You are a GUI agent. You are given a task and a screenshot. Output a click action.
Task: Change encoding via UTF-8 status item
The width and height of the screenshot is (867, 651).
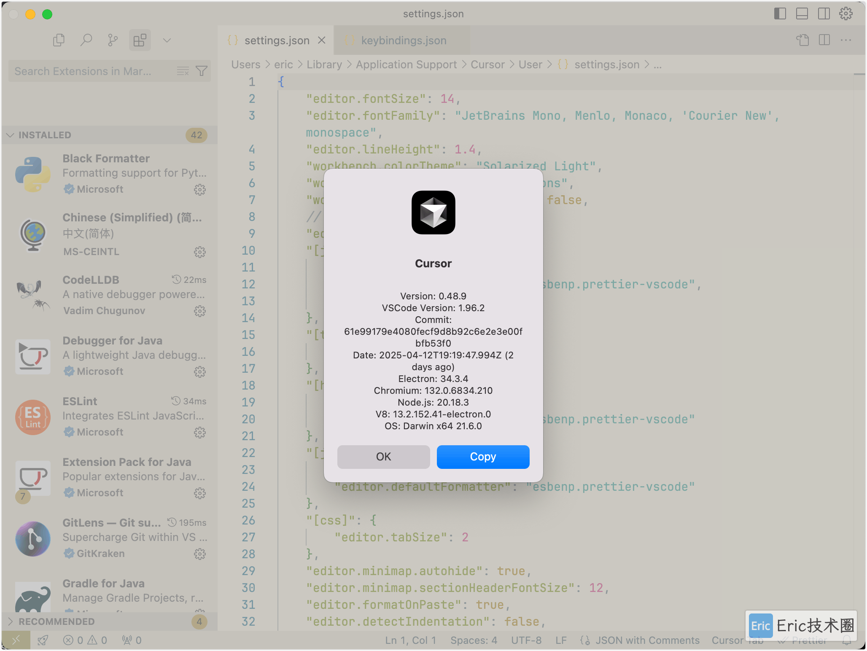(x=526, y=640)
